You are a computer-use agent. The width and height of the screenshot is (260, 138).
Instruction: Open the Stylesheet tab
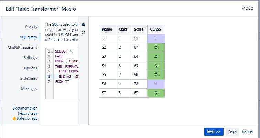pos(29,78)
